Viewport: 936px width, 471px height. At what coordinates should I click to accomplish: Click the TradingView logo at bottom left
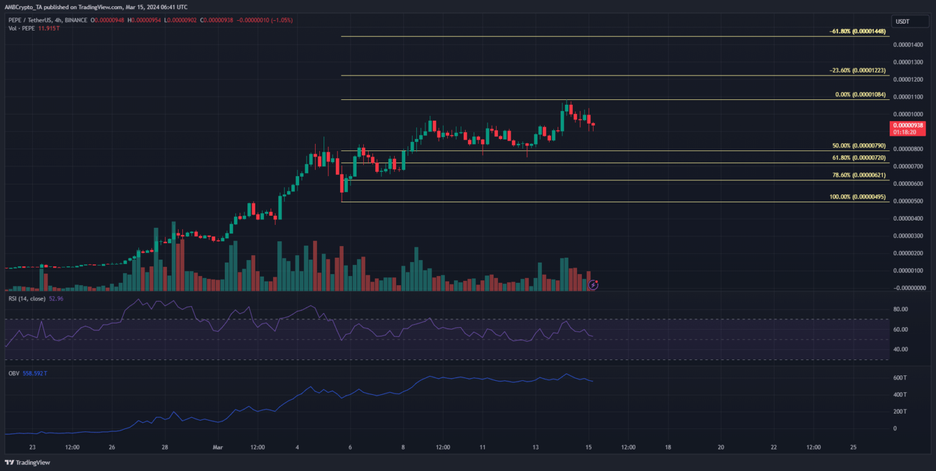27,462
